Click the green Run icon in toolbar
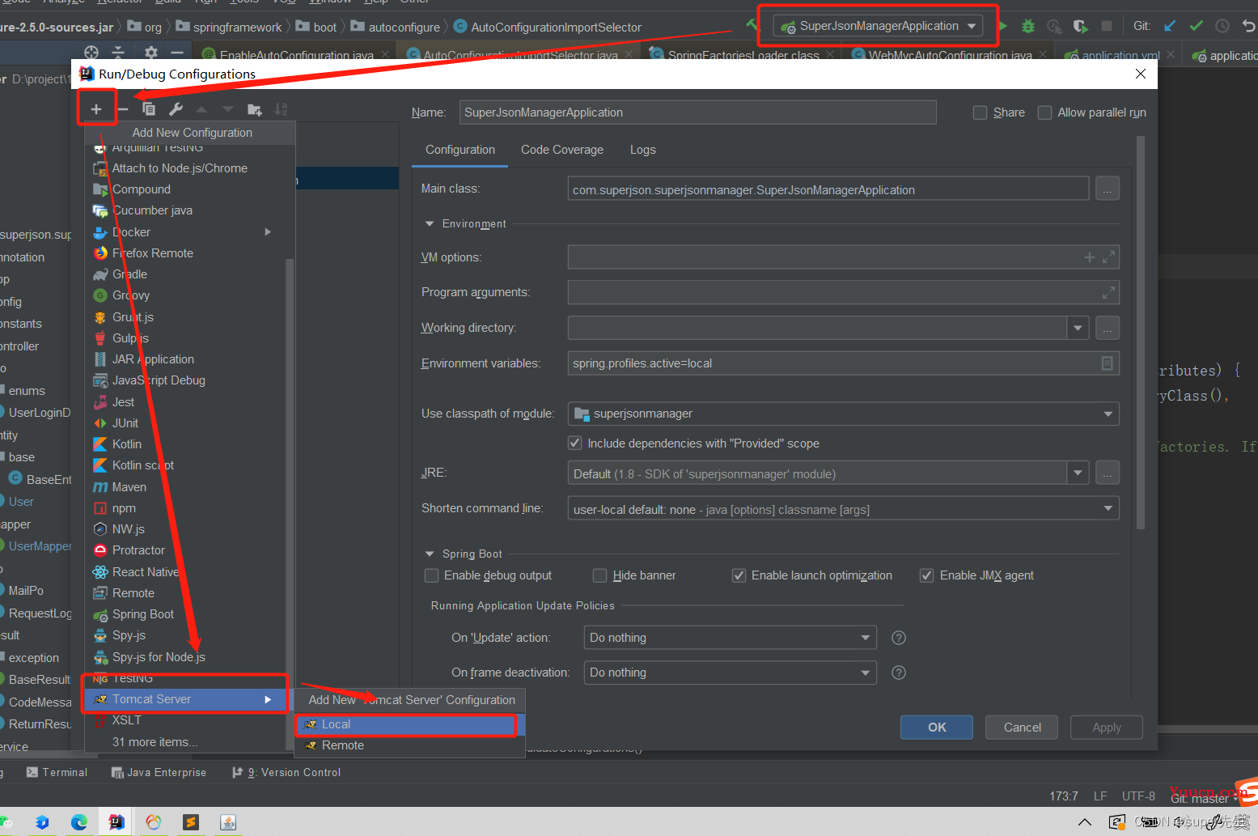The image size is (1258, 836). pos(1003,26)
